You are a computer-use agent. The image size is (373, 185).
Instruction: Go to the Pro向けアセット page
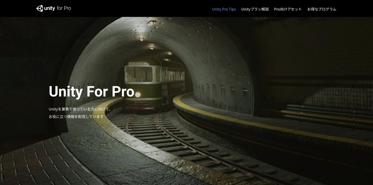pos(288,9)
